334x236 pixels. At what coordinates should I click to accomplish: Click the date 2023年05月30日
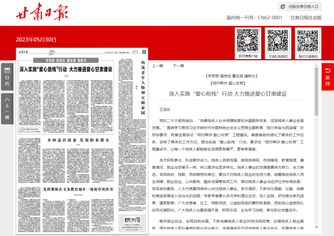click(x=36, y=40)
